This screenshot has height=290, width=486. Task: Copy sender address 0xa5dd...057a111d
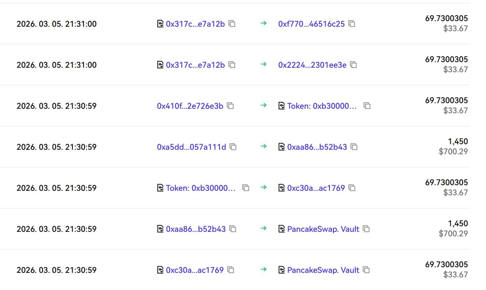click(233, 147)
